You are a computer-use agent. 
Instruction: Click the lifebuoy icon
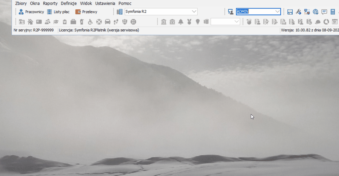[x=99, y=22]
